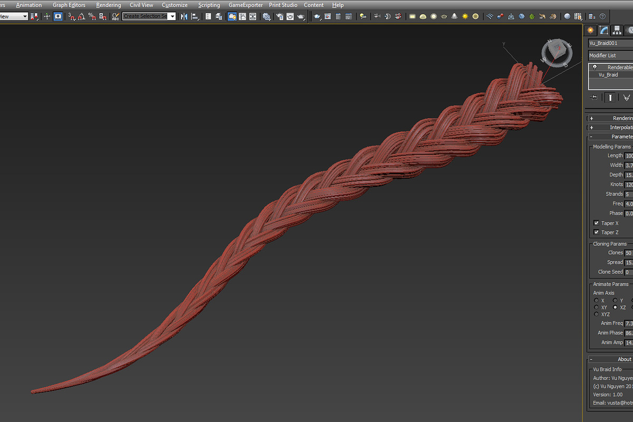Switch to the Modify panel tab

pos(603,31)
